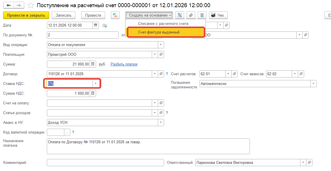Click into the Комментарий input field
The image size is (331, 171).
(x=105, y=162)
